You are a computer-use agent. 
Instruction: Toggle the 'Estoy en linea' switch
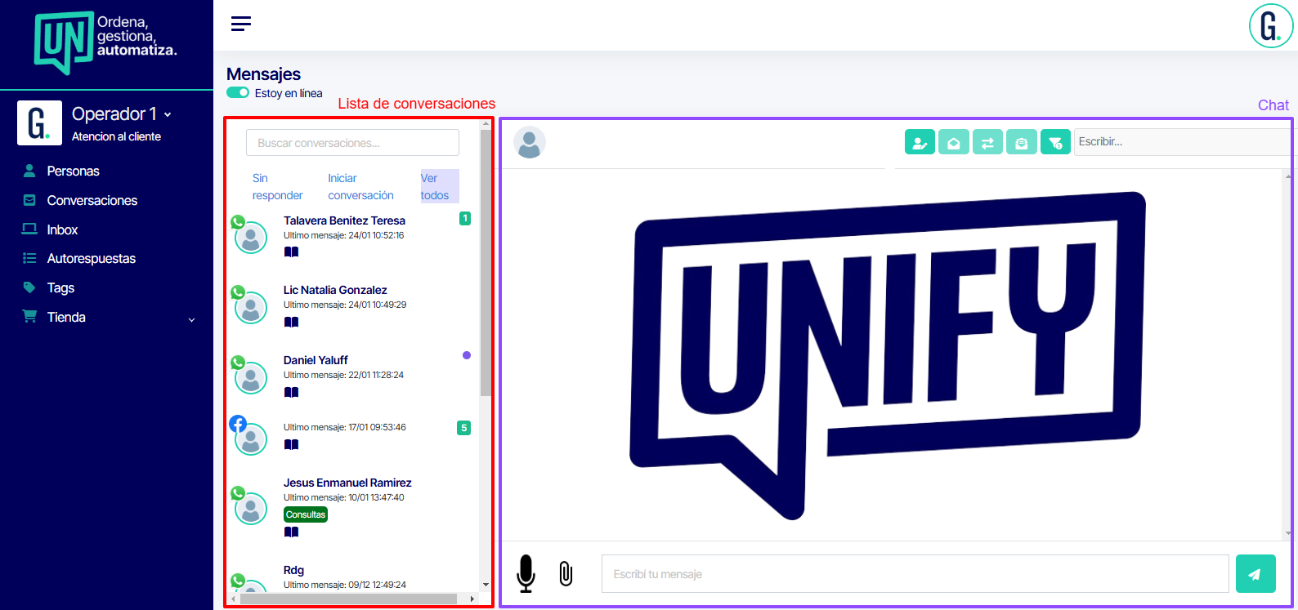click(x=238, y=93)
